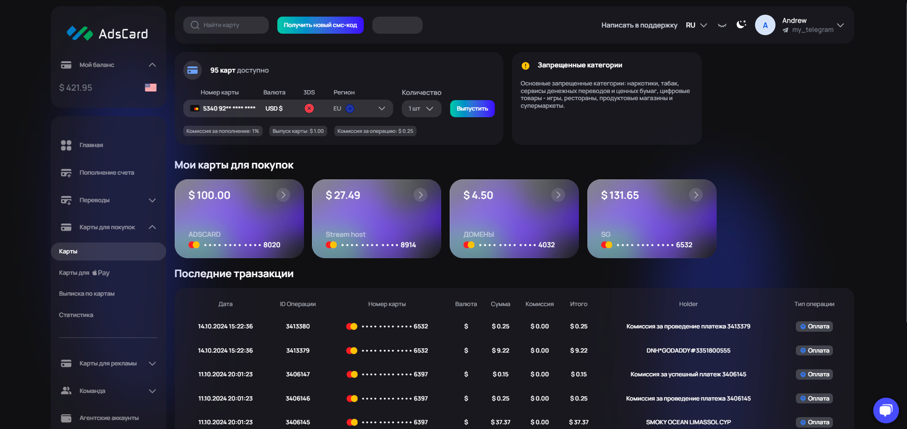Click the AdsCard logo
The image size is (907, 429).
107,33
